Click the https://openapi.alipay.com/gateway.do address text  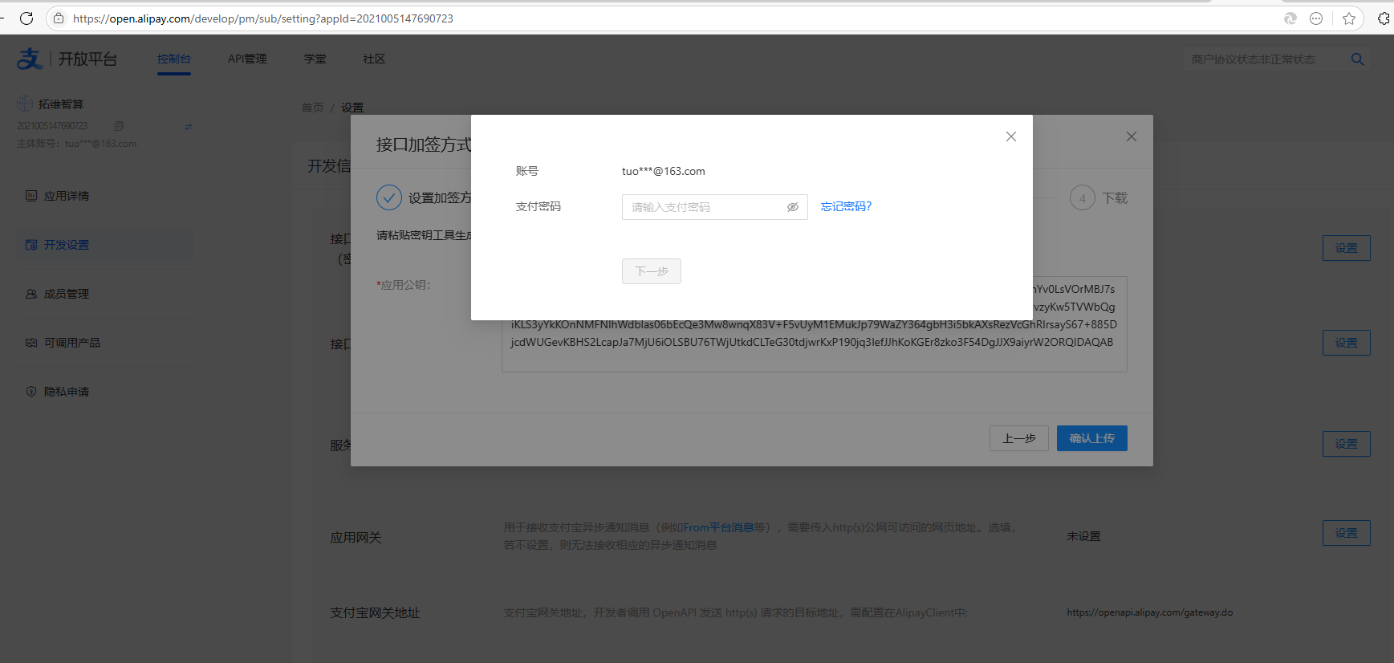click(x=1150, y=612)
